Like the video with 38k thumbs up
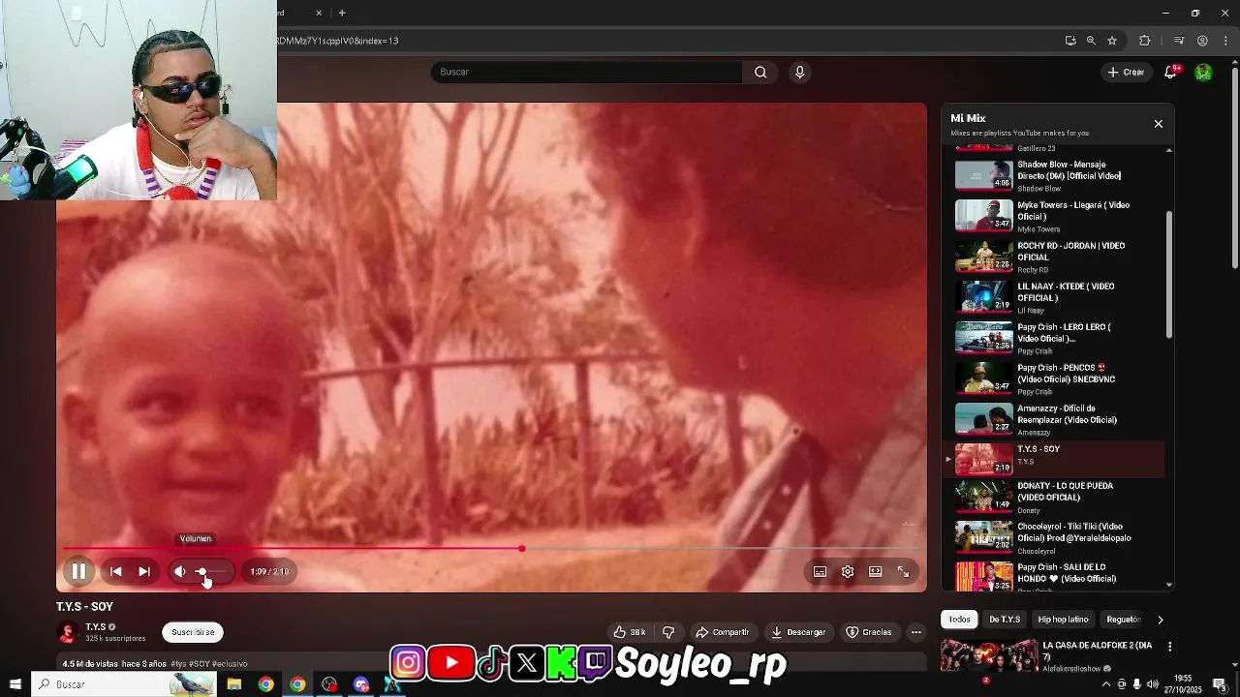The image size is (1240, 697). 630,632
